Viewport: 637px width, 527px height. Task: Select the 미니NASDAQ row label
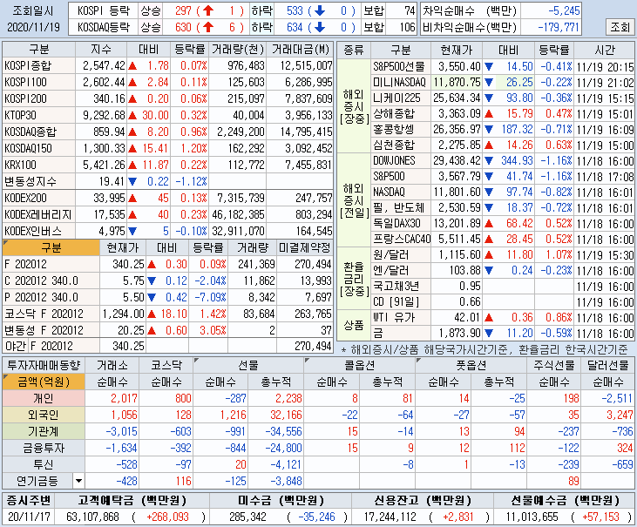point(401,83)
